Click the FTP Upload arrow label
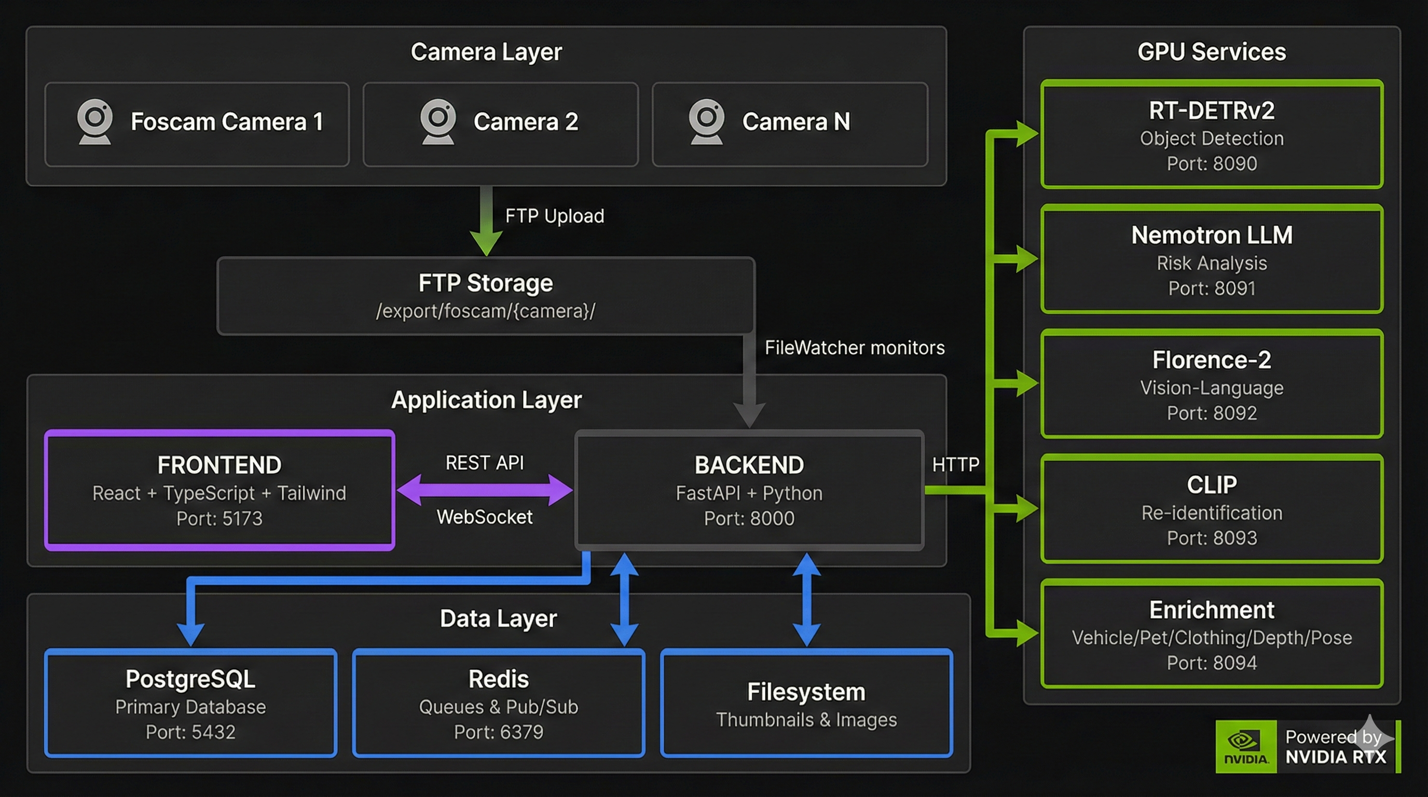The width and height of the screenshot is (1428, 797). 554,215
